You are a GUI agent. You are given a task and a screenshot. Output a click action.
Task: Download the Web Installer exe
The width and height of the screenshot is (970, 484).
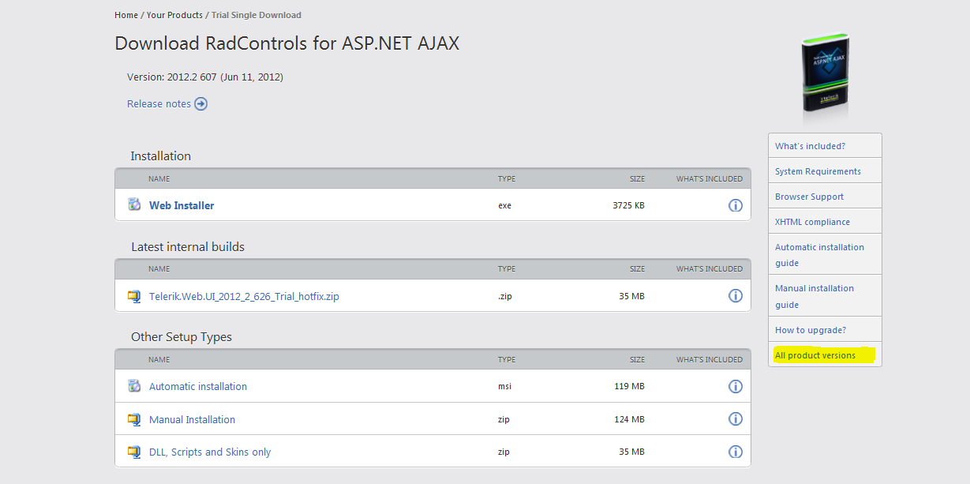click(182, 205)
